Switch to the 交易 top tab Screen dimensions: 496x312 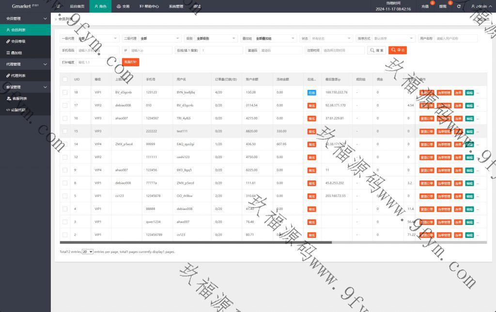click(123, 7)
